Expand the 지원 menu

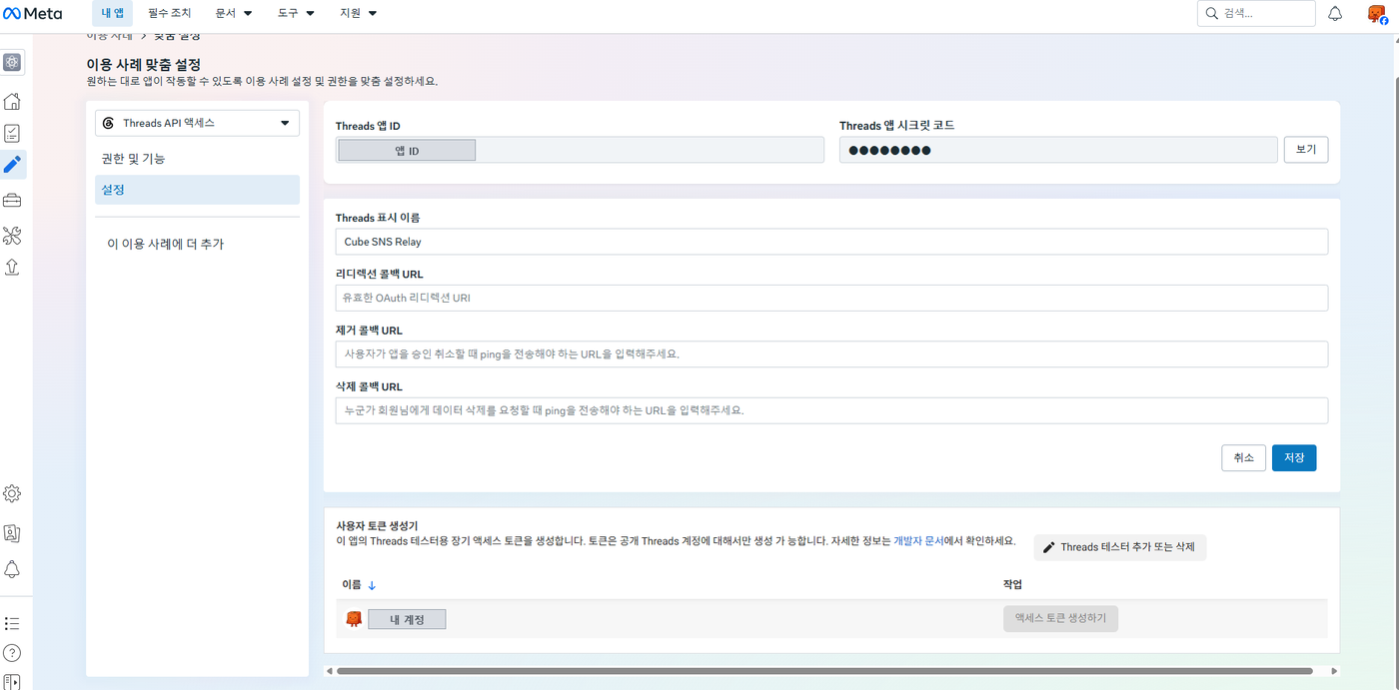(358, 14)
